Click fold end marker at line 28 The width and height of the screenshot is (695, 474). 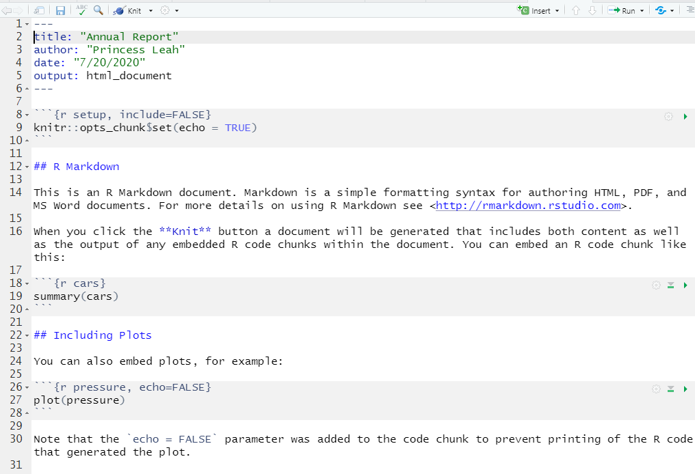(27, 413)
